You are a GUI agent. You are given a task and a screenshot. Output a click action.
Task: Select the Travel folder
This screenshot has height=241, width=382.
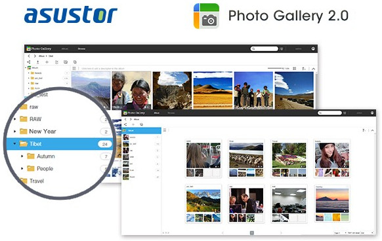click(x=37, y=181)
